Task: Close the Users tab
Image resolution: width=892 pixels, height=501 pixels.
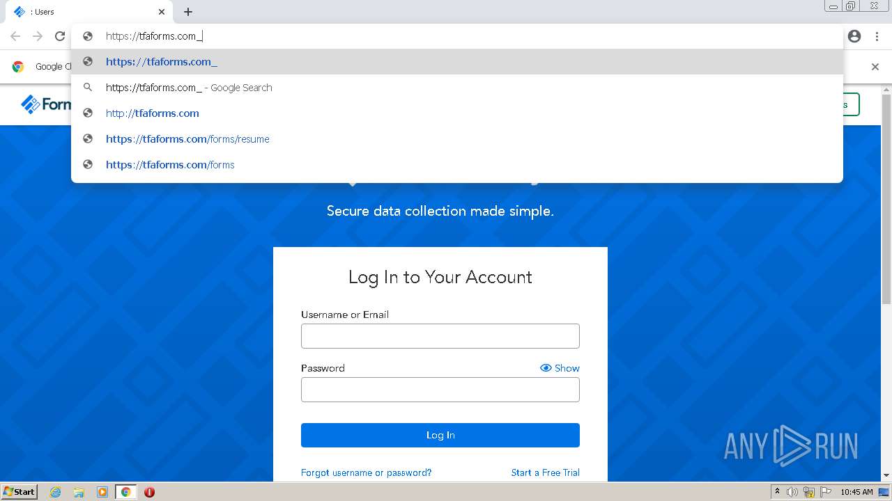Action: 162,12
